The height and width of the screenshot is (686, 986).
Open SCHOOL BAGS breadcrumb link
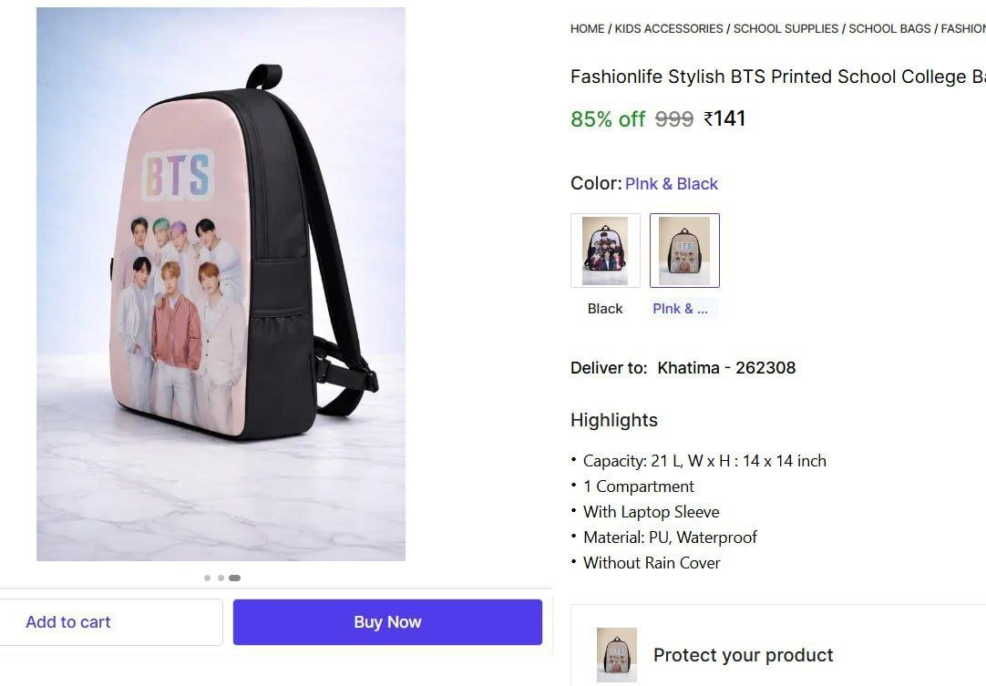pos(889,29)
